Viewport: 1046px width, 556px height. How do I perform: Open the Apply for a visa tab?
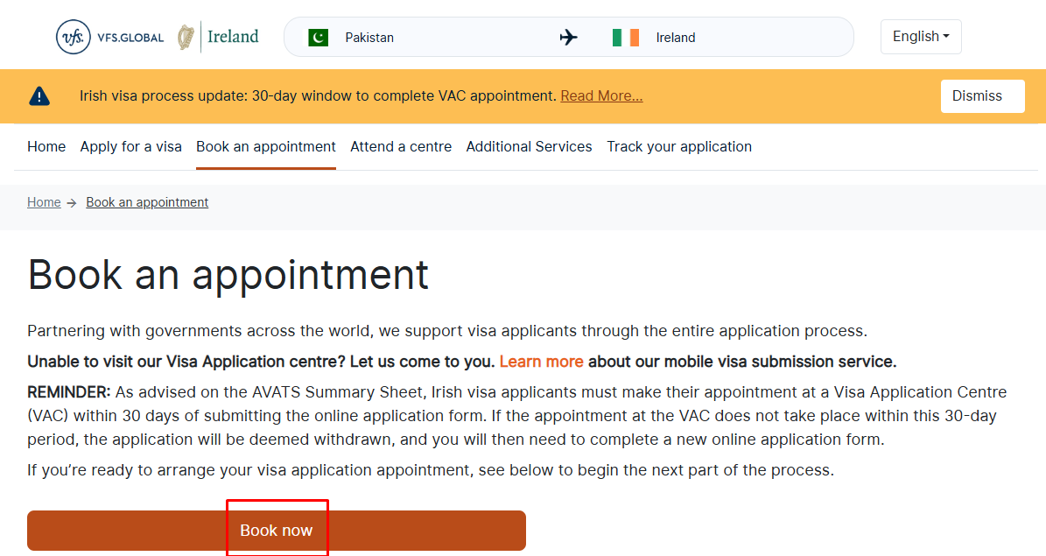pyautogui.click(x=130, y=147)
